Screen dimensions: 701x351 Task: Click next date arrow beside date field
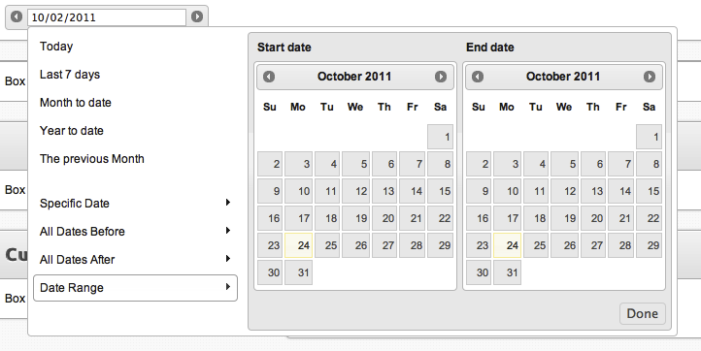click(x=197, y=16)
